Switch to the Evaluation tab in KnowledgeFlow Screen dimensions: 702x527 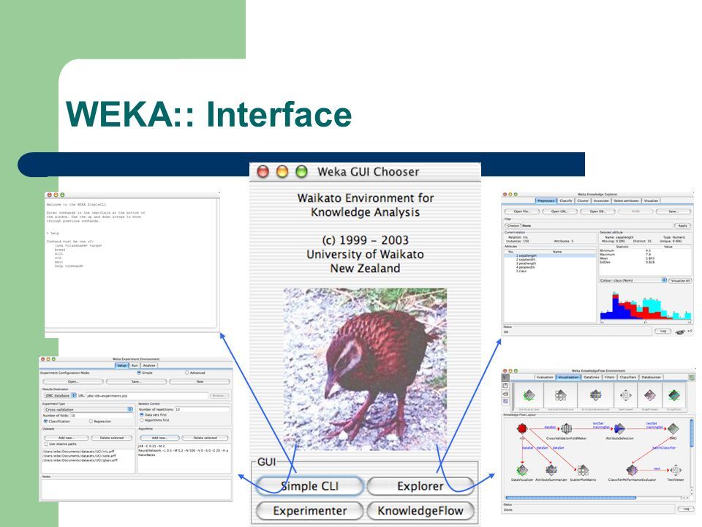click(544, 378)
